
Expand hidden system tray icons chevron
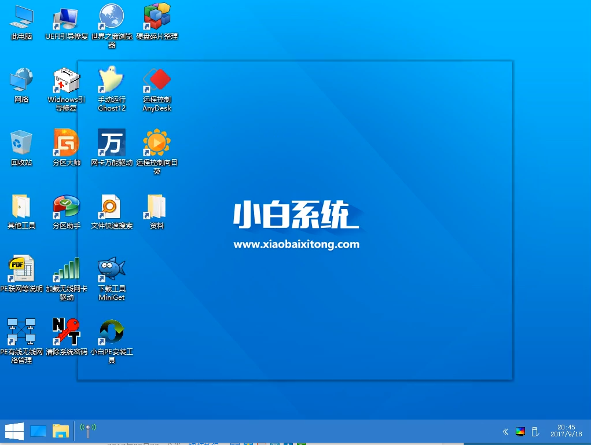click(x=505, y=431)
